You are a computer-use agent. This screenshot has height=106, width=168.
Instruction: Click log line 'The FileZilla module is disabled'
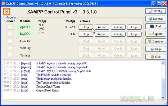(54, 75)
